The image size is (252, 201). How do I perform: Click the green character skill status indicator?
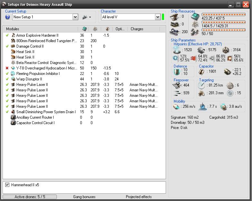click(163, 17)
